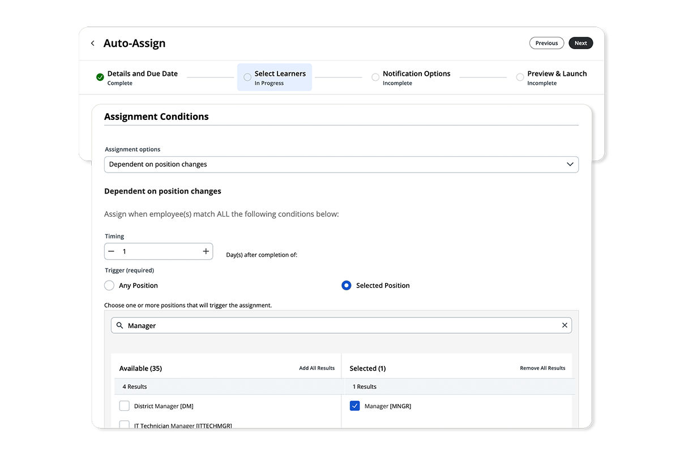Viewport: 684px width, 456px height.
Task: Open the Details and Due Date step
Action: tap(137, 78)
